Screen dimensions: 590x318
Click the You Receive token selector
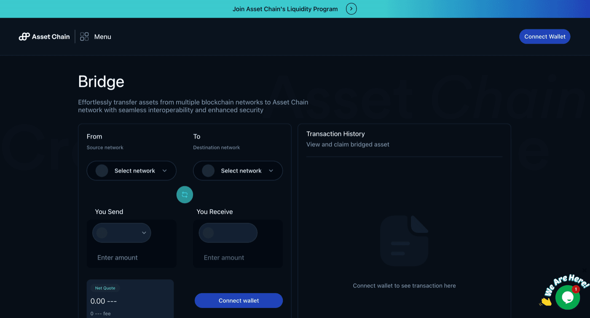tap(228, 233)
